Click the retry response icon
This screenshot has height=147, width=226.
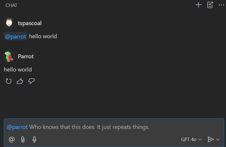click(x=9, y=81)
